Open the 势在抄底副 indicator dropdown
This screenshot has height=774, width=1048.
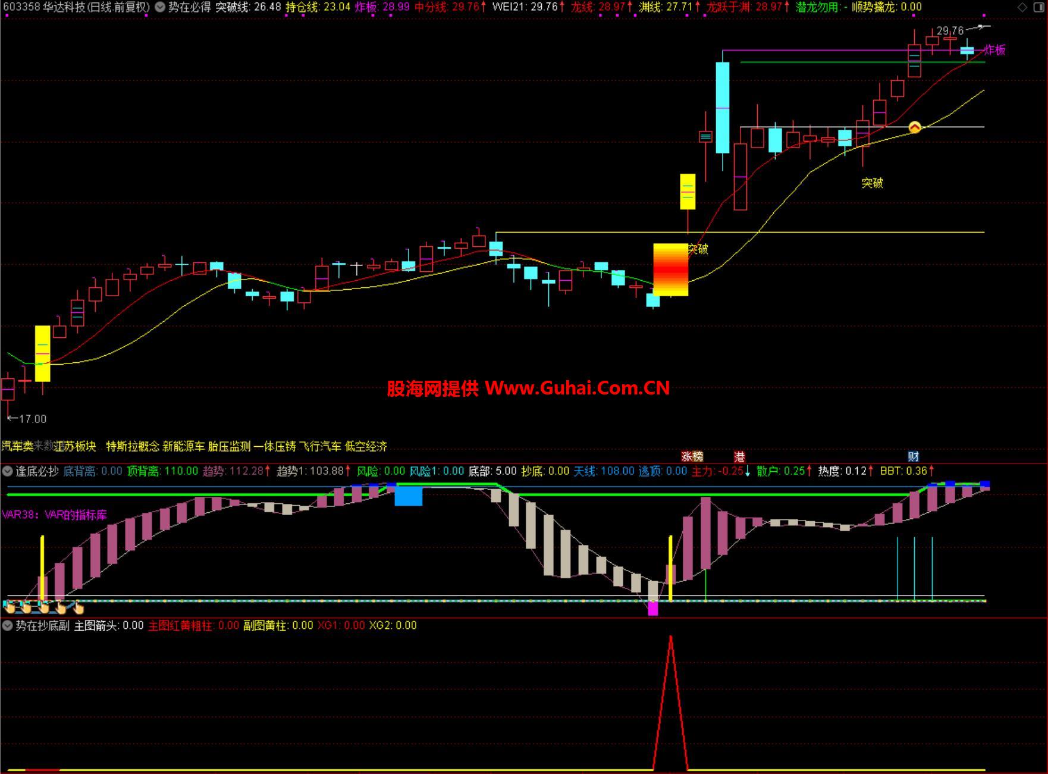[x=7, y=625]
